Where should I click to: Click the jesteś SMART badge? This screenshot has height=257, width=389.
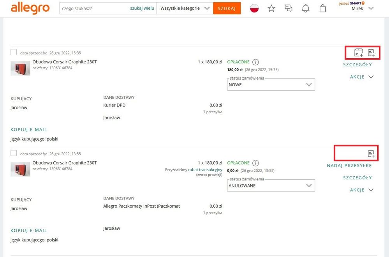coord(352,3)
